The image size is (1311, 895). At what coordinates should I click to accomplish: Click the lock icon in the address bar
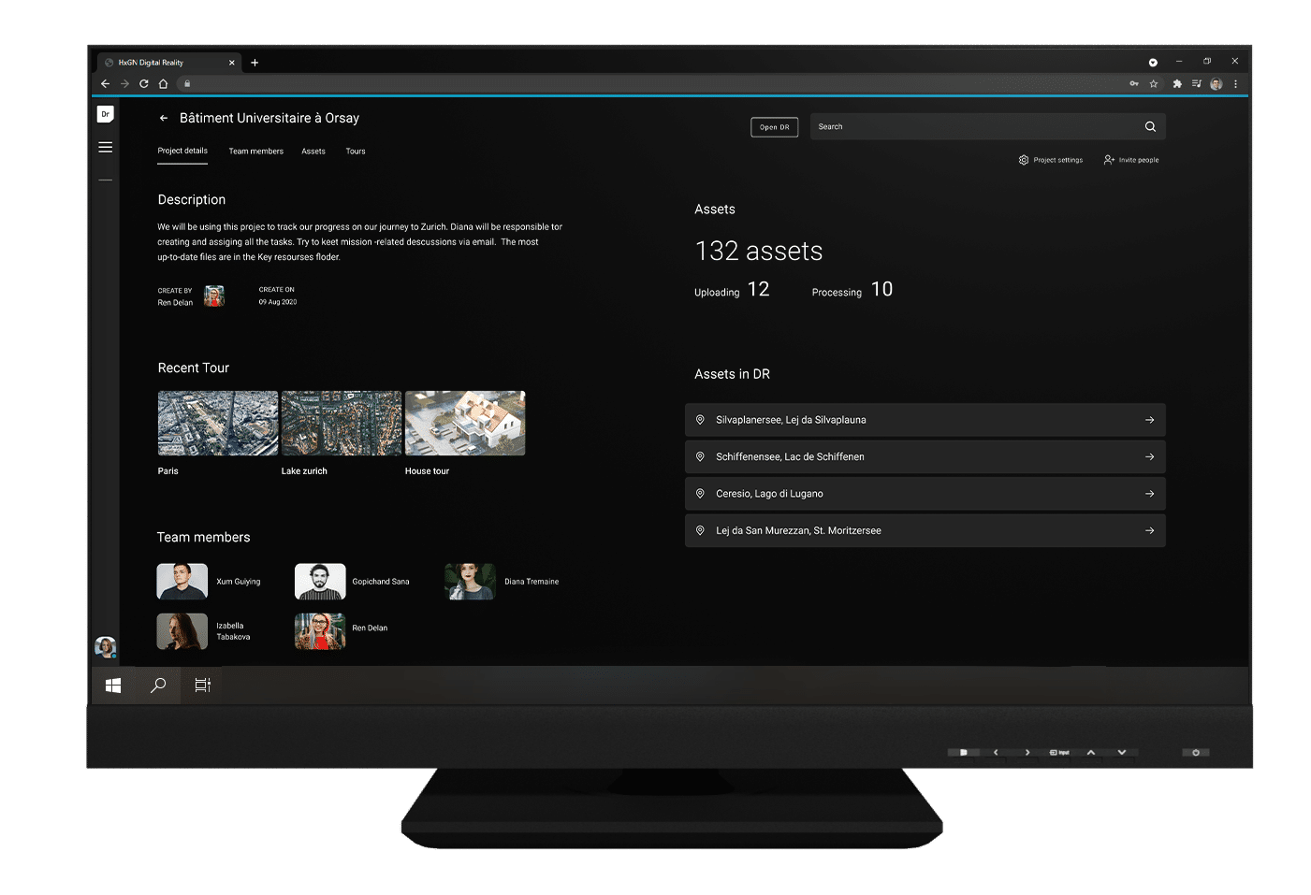tap(187, 84)
